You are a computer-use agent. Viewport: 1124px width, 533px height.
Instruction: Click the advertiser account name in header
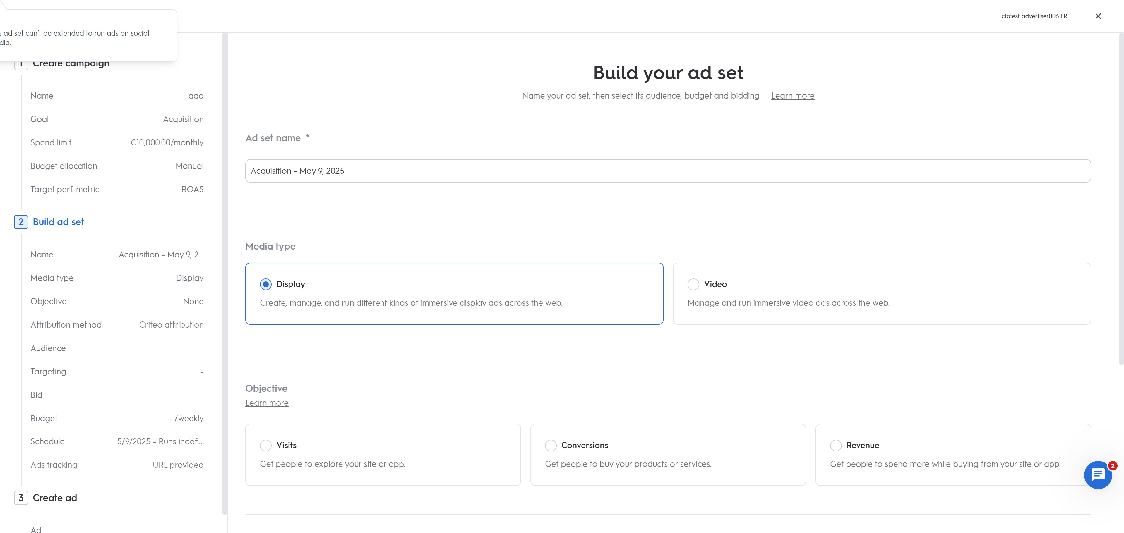1033,16
